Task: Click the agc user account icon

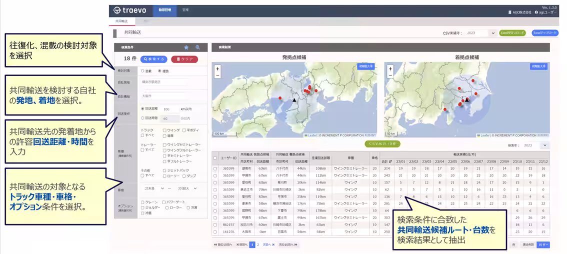Action: pyautogui.click(x=536, y=12)
